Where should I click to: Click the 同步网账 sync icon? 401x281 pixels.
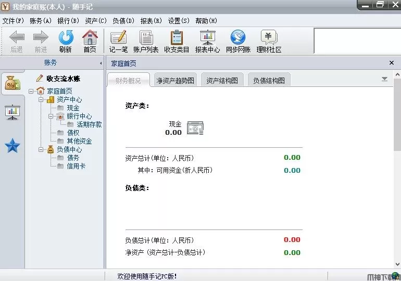click(238, 41)
